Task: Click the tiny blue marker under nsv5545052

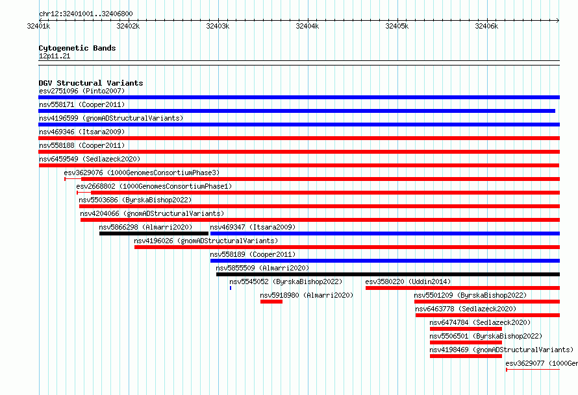Action: click(231, 288)
